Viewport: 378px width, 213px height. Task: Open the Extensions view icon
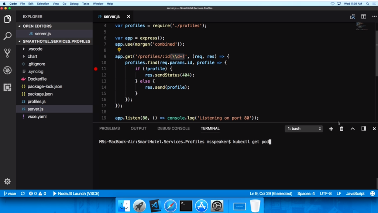tap(7, 87)
